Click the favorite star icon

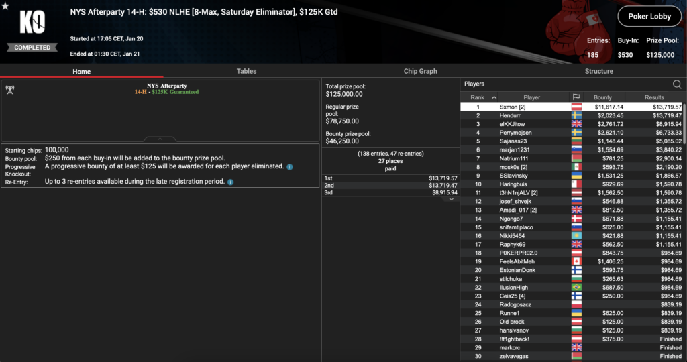point(5,6)
